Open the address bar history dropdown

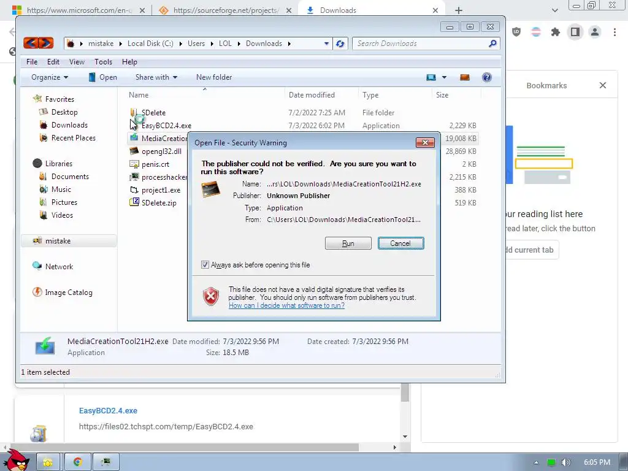[326, 44]
